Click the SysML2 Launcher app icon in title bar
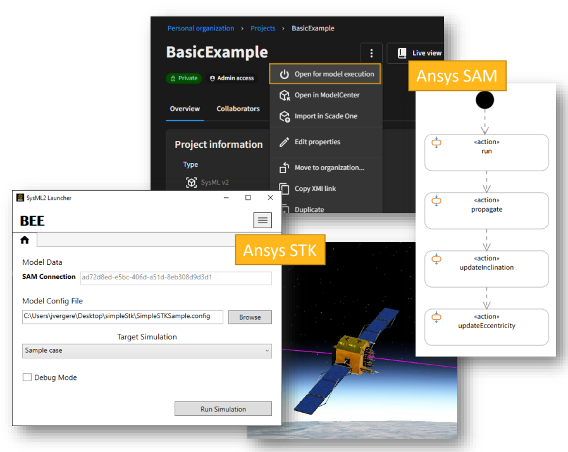The image size is (568, 452). (x=20, y=197)
